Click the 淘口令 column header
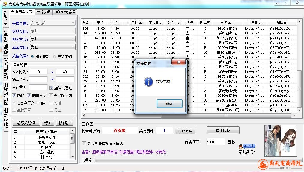The height and width of the screenshot is (172, 304). [281, 22]
